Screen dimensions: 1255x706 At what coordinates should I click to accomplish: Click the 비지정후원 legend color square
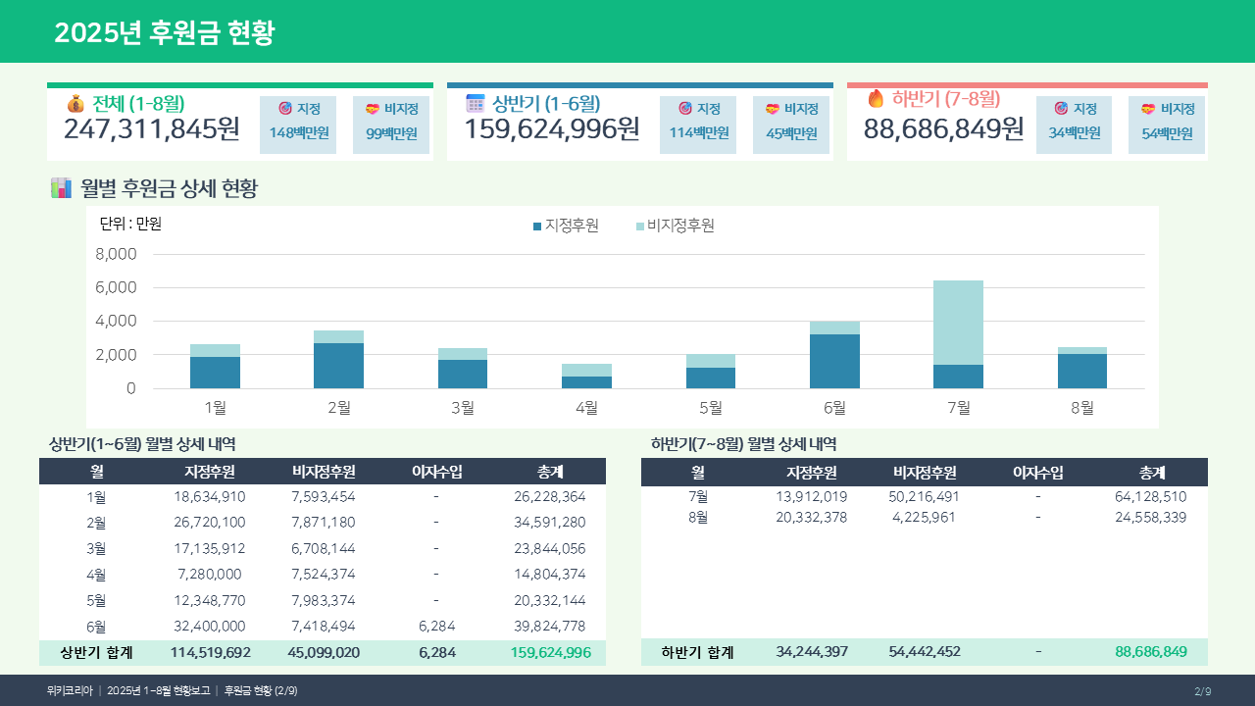[640, 227]
